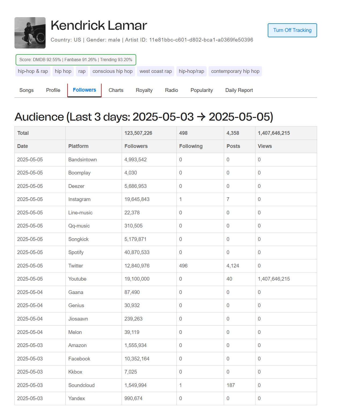Screen dimensions: 342x413
Task: Click Twitter posts value 4,124
Action: [233, 266]
